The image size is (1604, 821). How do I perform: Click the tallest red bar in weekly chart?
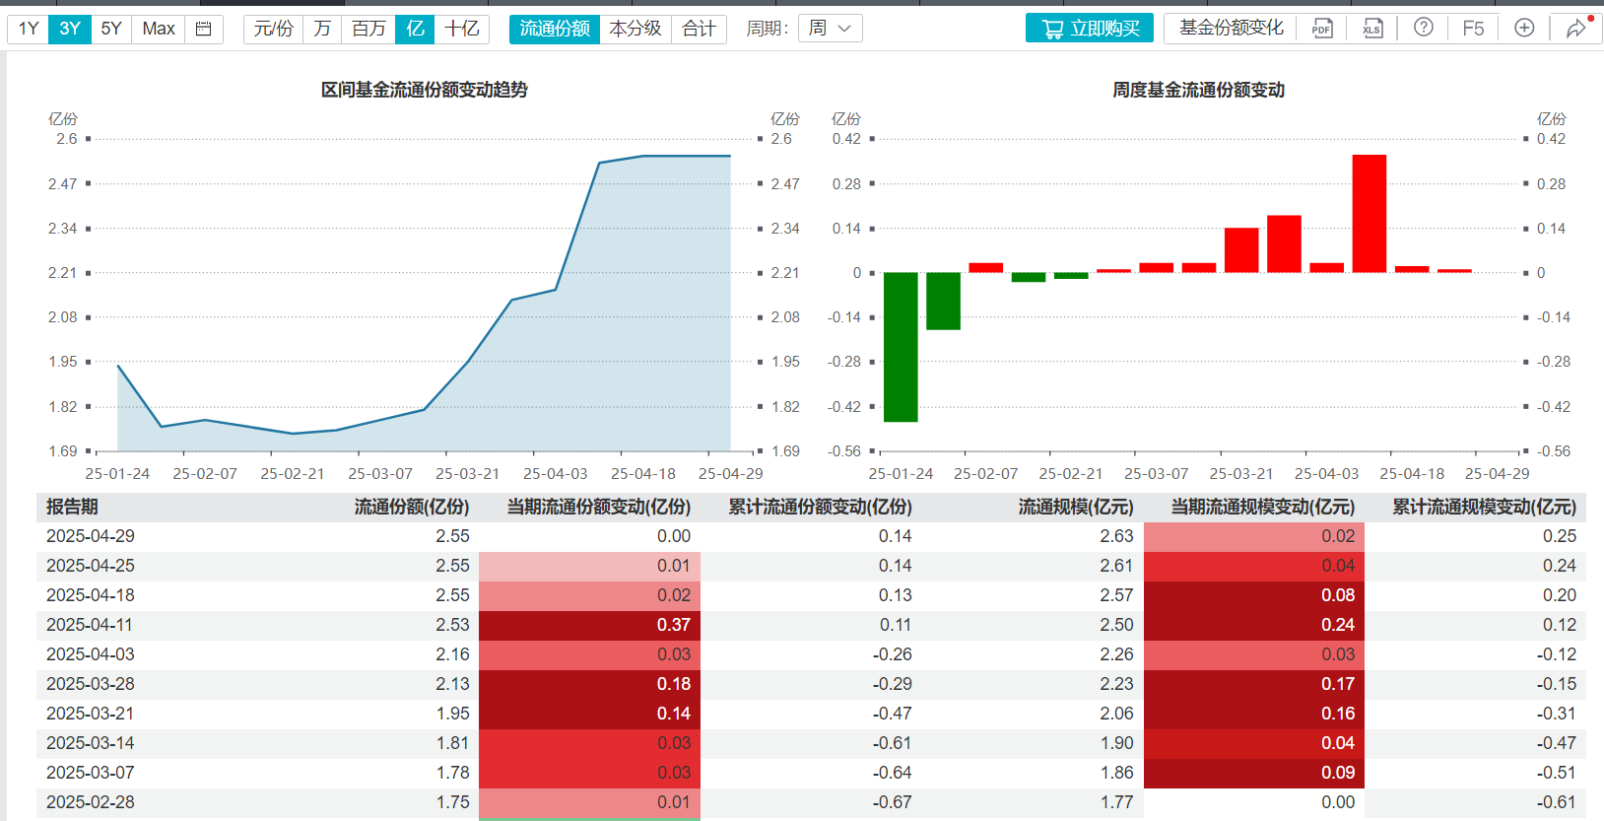click(x=1370, y=214)
